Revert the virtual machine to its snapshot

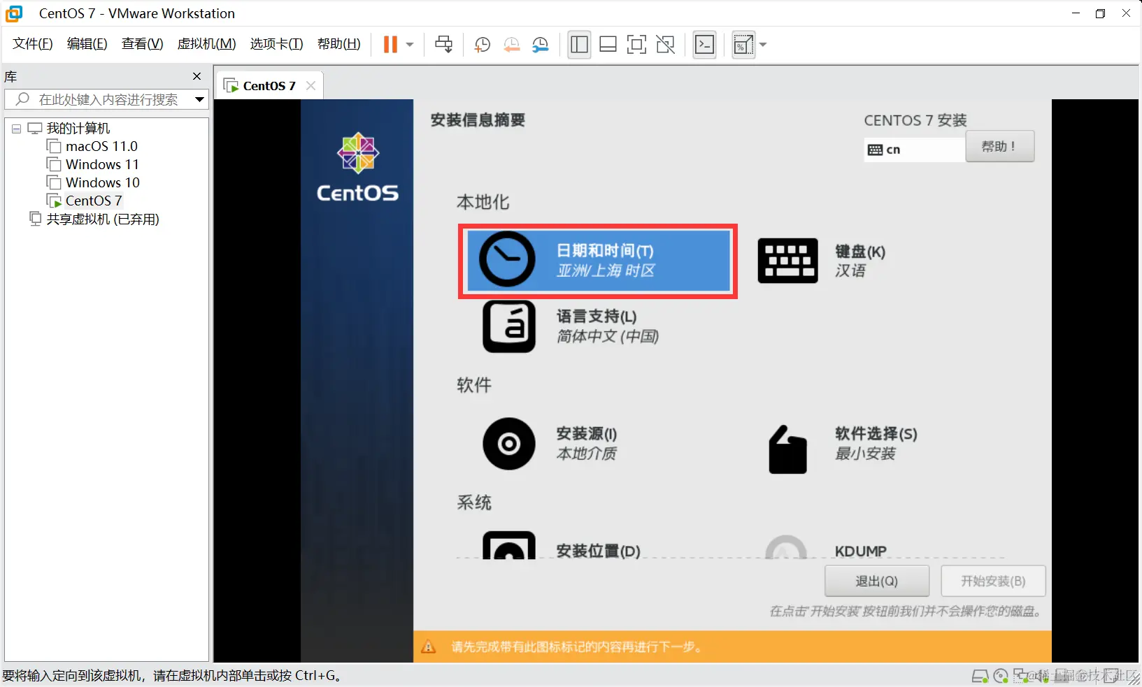tap(511, 45)
